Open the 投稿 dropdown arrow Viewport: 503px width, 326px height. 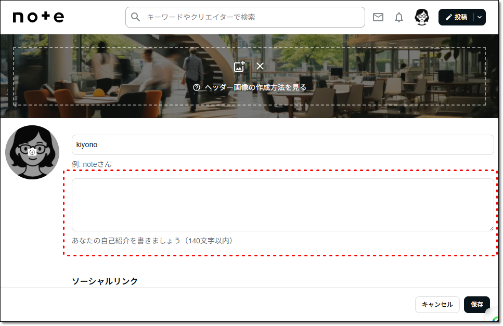point(479,17)
